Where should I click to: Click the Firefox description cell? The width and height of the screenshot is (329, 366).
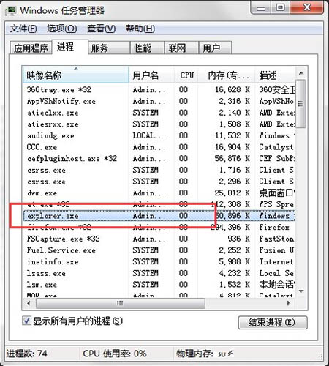274,228
